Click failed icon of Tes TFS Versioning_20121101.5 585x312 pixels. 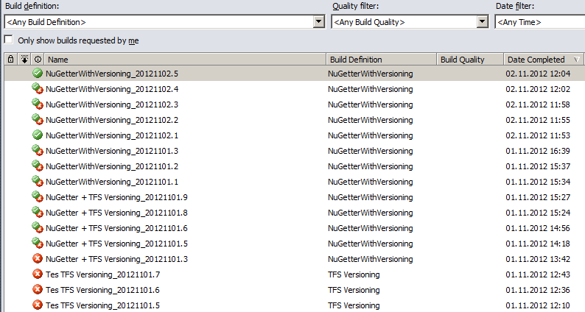pos(38,305)
